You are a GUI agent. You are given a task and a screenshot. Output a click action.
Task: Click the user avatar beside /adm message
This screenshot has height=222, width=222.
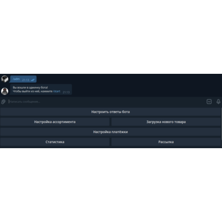click(x=4, y=79)
